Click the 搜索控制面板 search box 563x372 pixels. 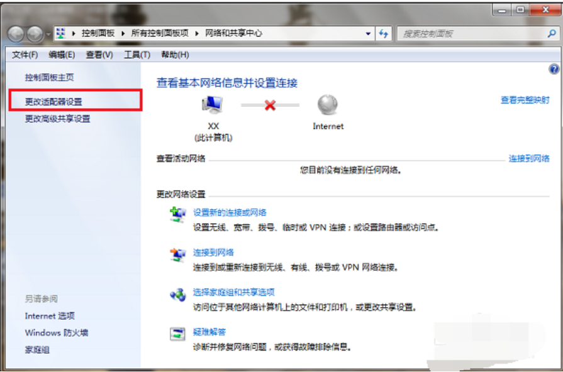[x=472, y=33]
